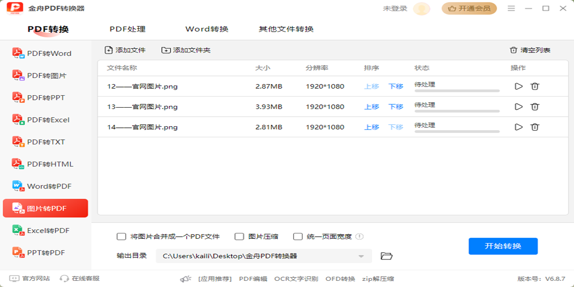Move 13——官网图片.png up with 上移

[x=372, y=107]
